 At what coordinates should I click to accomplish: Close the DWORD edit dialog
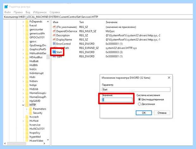(x=169, y=78)
